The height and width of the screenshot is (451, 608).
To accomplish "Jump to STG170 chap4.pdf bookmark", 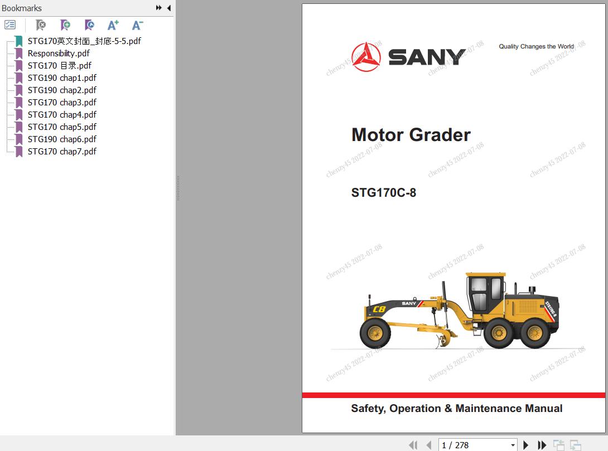I will pyautogui.click(x=62, y=115).
